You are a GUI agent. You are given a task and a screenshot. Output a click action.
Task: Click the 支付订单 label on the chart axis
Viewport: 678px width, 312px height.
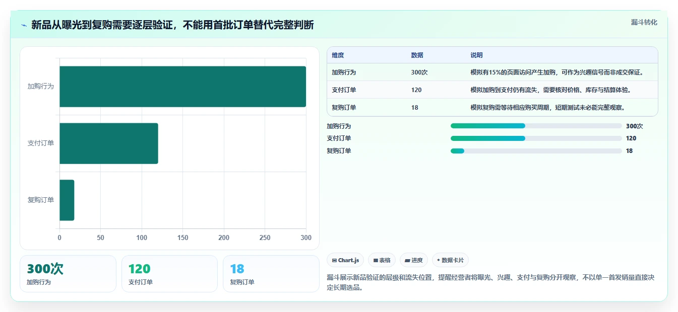tap(41, 143)
